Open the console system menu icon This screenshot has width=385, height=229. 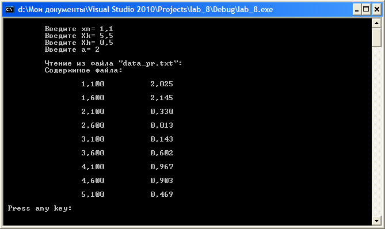[10, 10]
